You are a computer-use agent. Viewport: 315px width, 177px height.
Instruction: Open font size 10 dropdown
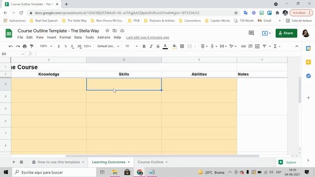[131, 46]
